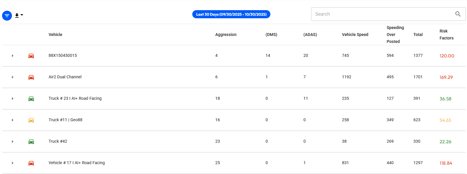The height and width of the screenshot is (174, 467).
Task: Click vehicle speed value 258
Action: pyautogui.click(x=346, y=120)
